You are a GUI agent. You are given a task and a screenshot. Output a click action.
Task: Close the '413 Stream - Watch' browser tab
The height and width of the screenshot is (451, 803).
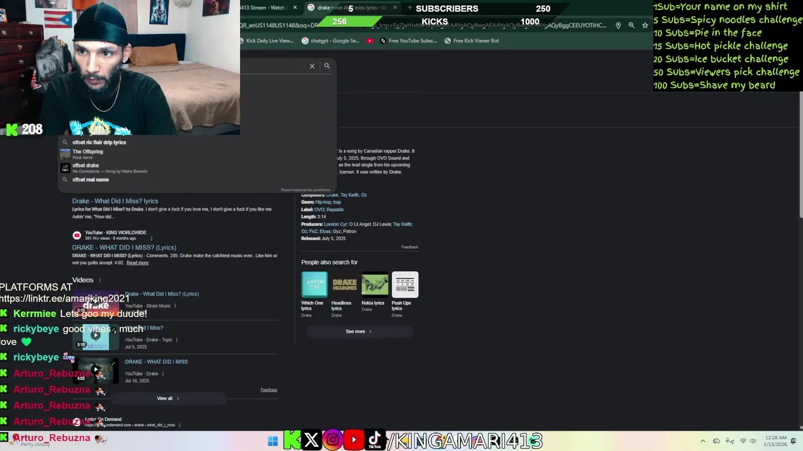[295, 8]
